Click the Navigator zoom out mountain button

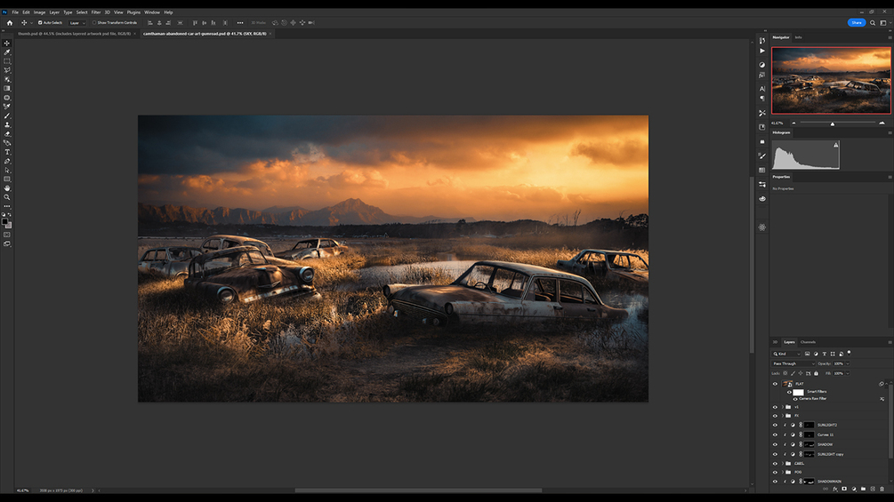[793, 123]
